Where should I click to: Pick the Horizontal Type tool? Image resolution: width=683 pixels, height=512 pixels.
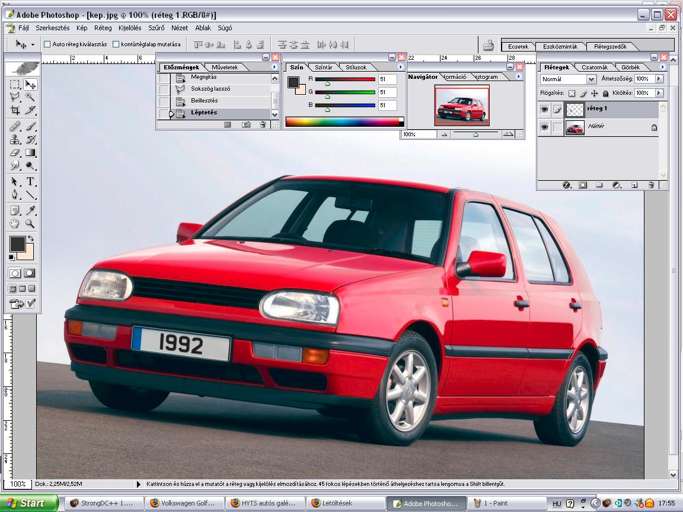coord(30,181)
